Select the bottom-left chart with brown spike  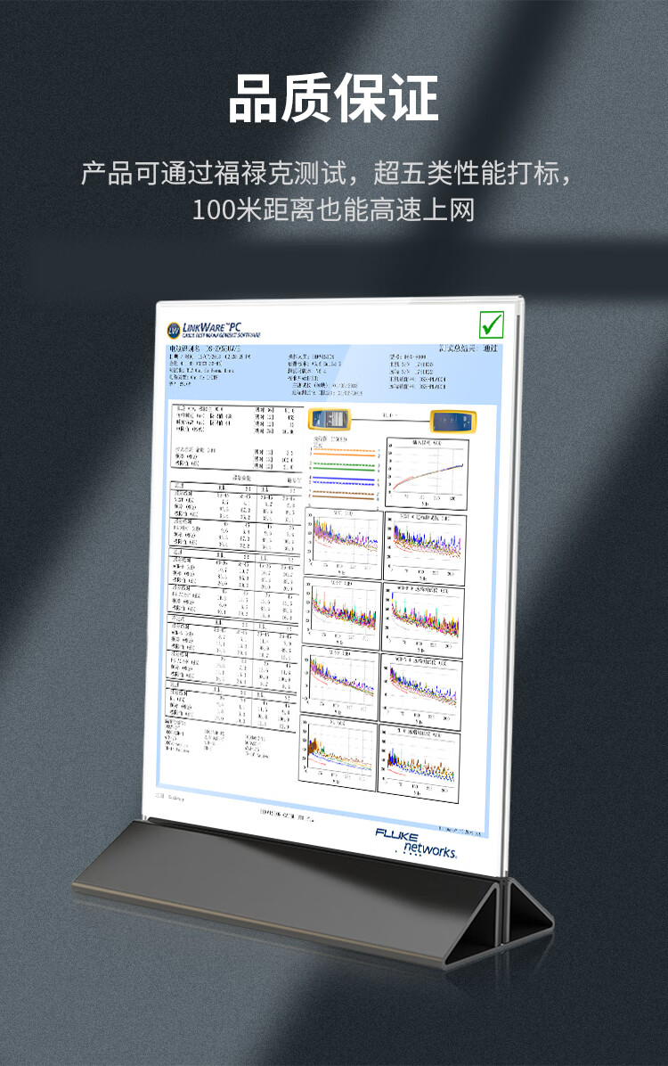[338, 753]
